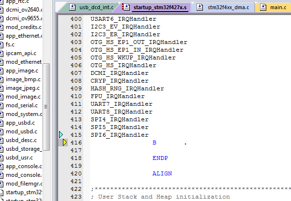Open mod_credits.c in project tree
This screenshot has height=201, width=291.
coord(24,27)
